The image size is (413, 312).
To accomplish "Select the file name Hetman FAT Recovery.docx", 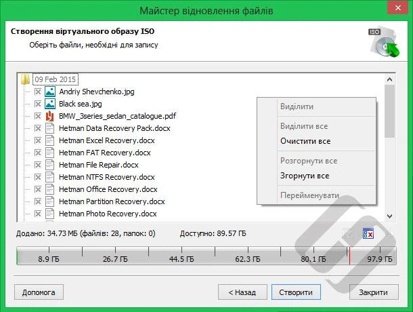I will [x=105, y=153].
